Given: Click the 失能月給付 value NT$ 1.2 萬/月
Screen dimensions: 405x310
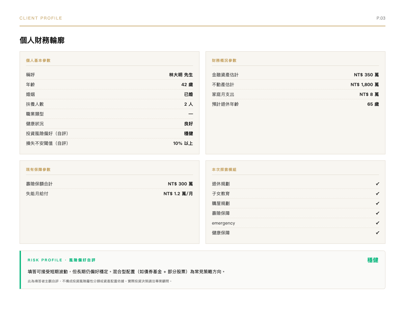Looking at the screenshot, I should [178, 193].
